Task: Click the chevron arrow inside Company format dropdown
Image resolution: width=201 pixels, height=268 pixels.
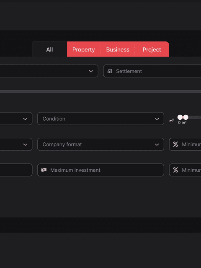Action: pos(157,144)
